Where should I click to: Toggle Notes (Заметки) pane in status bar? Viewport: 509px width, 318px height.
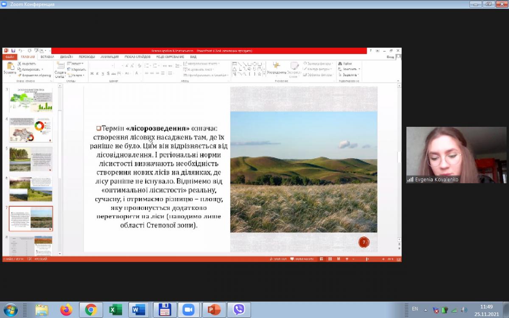(x=278, y=259)
